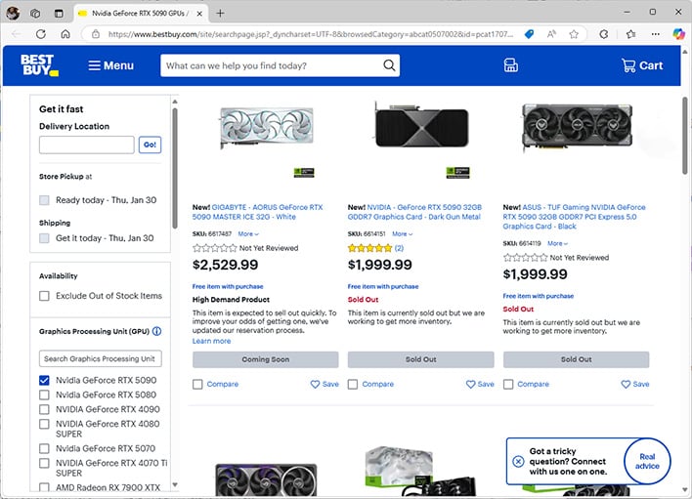This screenshot has width=692, height=499.
Task: Click the main page vertical scrollbar
Action: click(684, 136)
